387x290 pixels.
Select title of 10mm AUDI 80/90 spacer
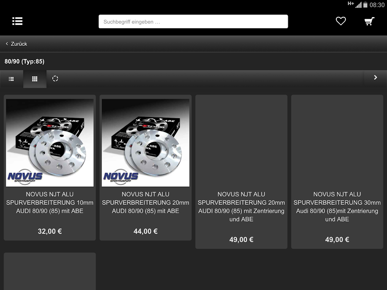point(50,203)
